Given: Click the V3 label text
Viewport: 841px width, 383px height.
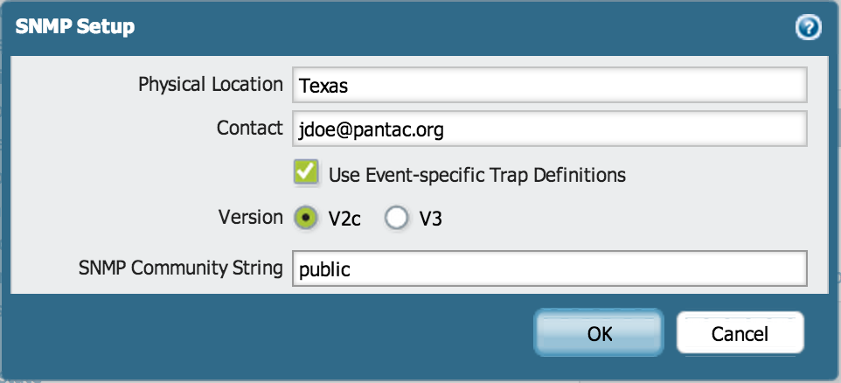Looking at the screenshot, I should [x=430, y=219].
